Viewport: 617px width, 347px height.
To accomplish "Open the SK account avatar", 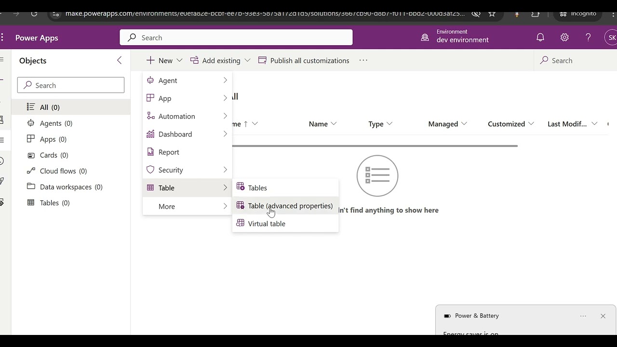I will [x=611, y=38].
